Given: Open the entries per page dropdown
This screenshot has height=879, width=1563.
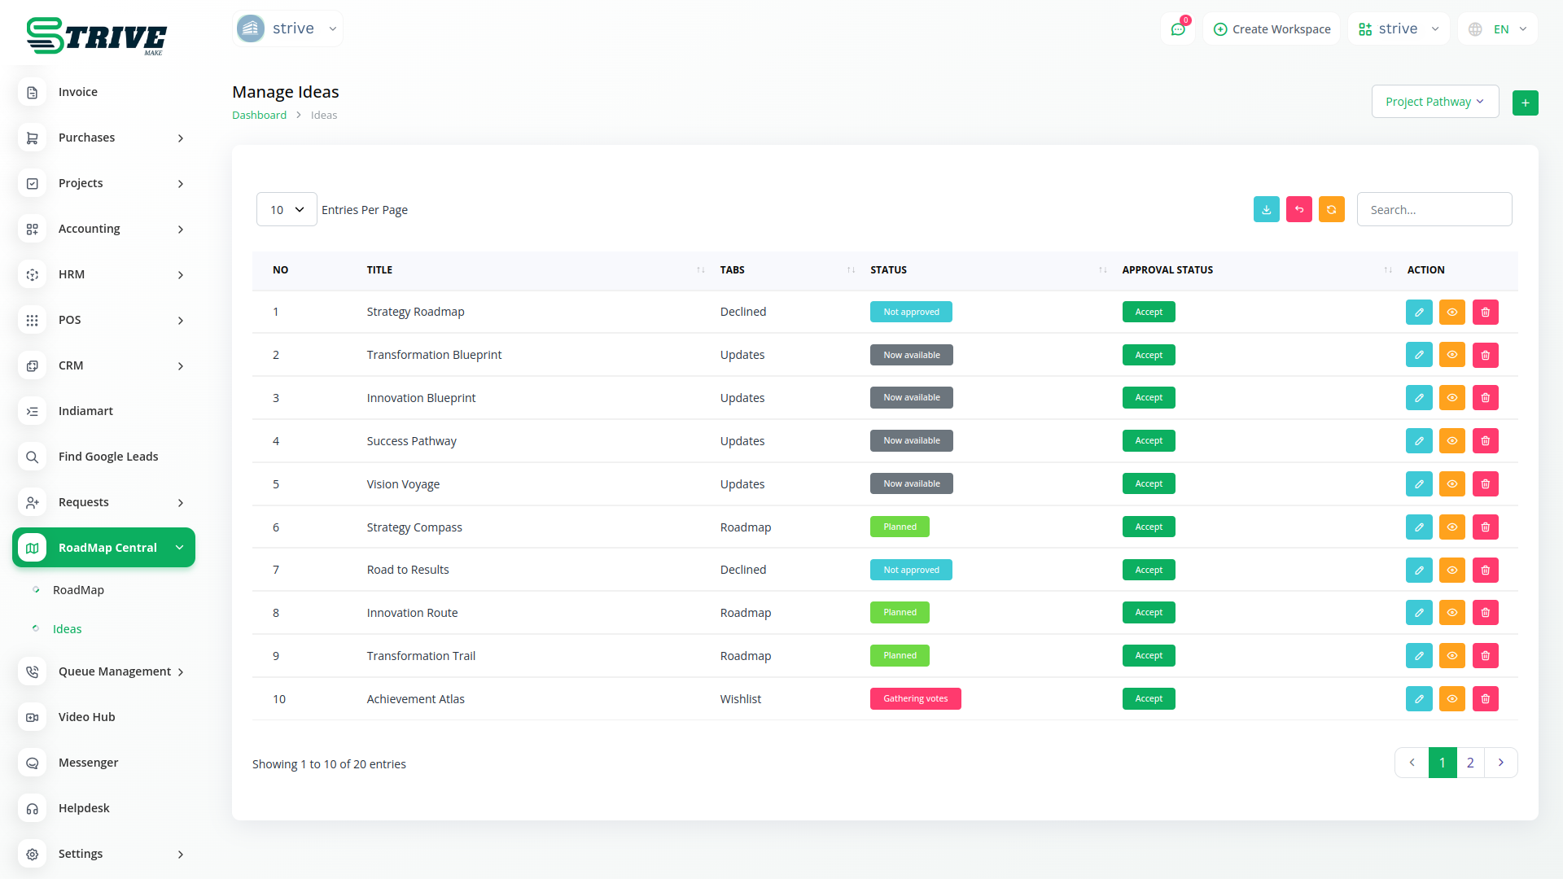Looking at the screenshot, I should (287, 209).
